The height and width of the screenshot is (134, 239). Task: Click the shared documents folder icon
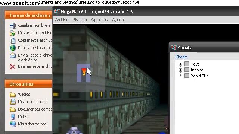[x=13, y=109]
